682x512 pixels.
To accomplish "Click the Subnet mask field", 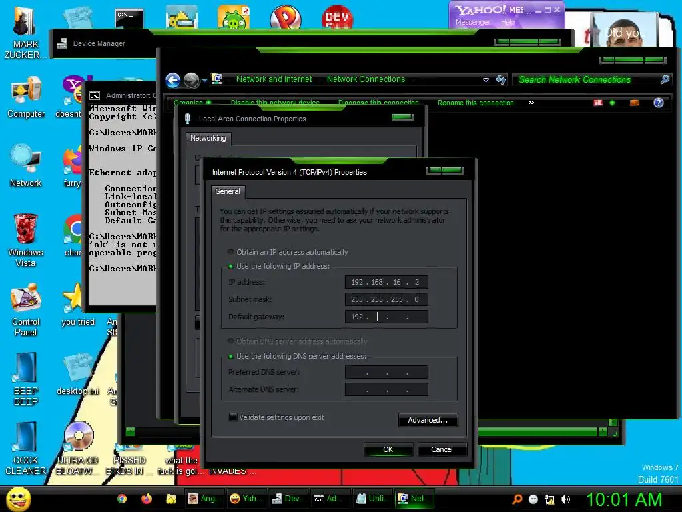I will point(386,299).
